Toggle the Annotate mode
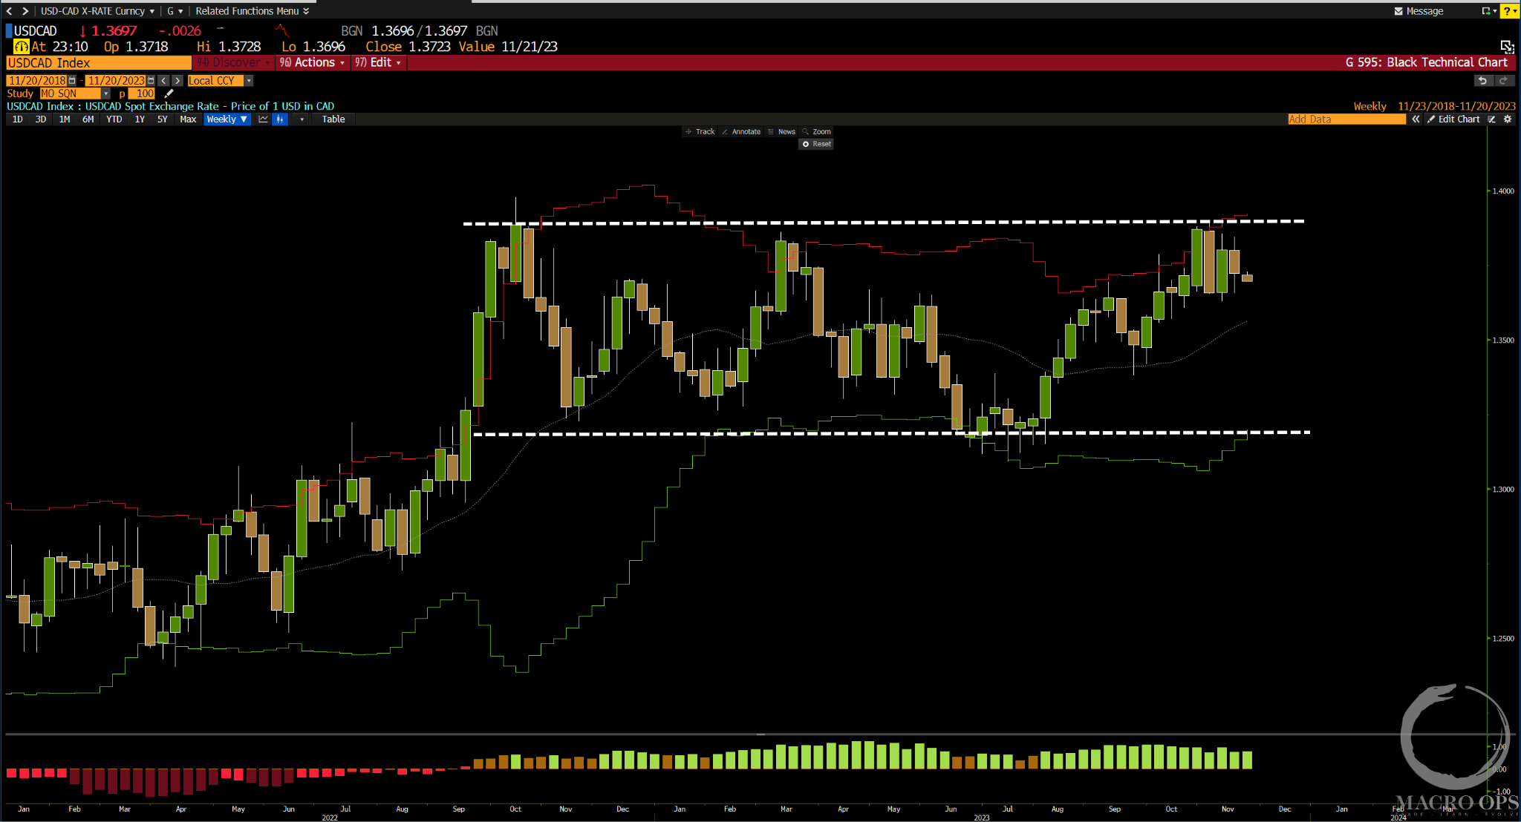The image size is (1521, 822). point(741,132)
